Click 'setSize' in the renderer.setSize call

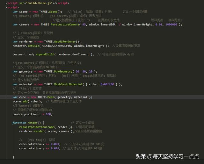point(33,46)
